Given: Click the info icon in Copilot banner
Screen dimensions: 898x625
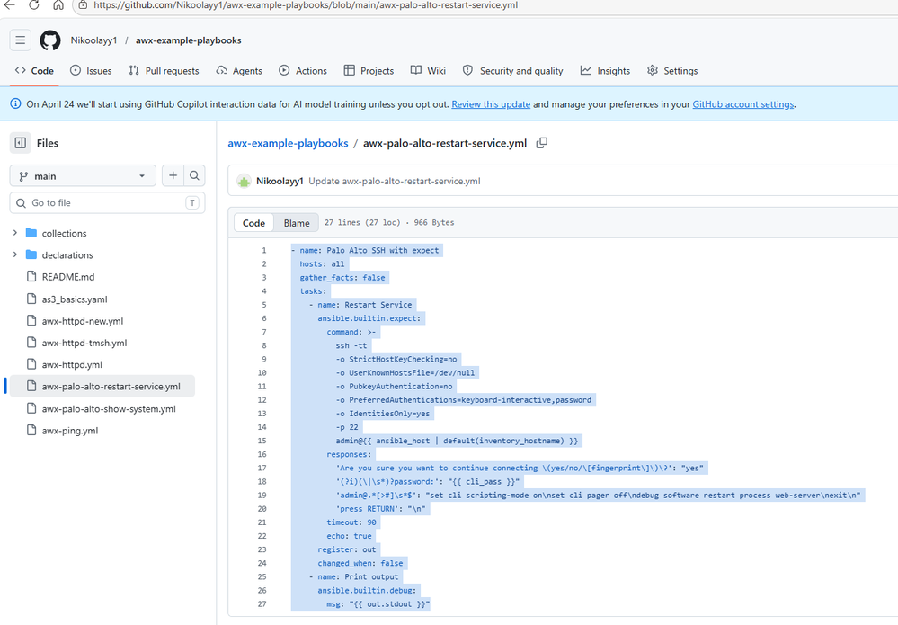Looking at the screenshot, I should [x=15, y=103].
